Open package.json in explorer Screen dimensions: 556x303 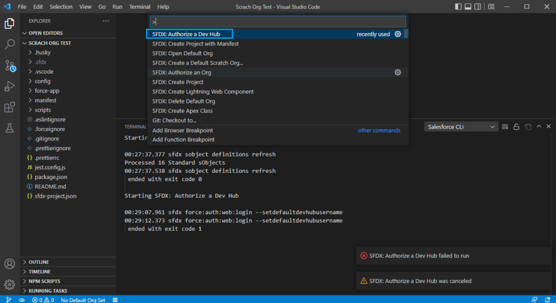pos(68,177)
